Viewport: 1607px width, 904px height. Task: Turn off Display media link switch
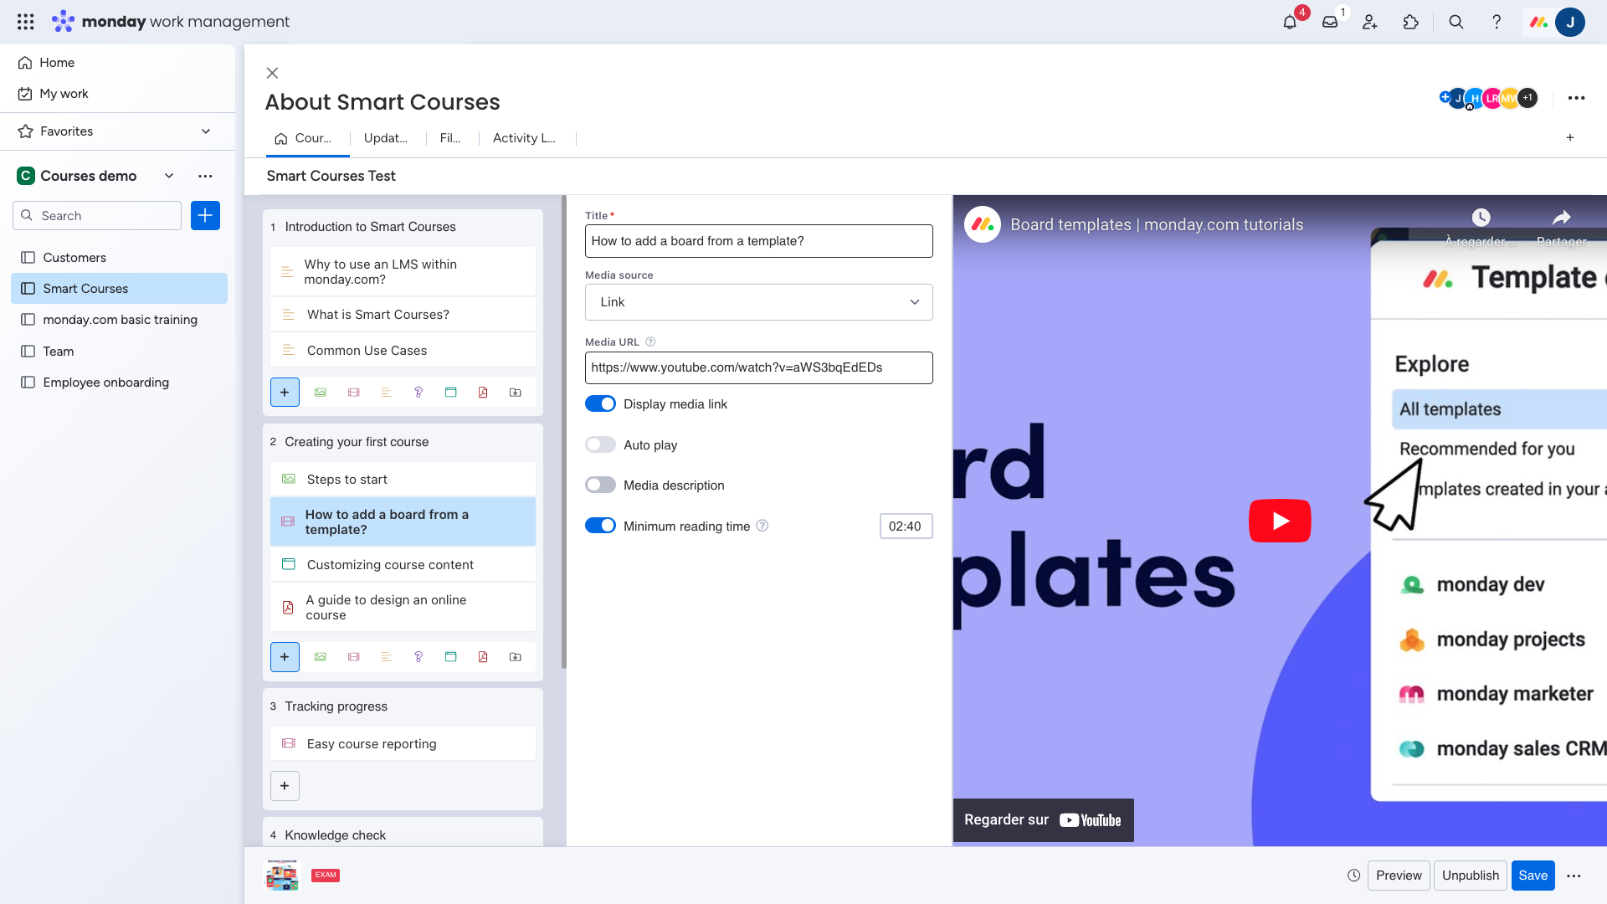tap(600, 404)
